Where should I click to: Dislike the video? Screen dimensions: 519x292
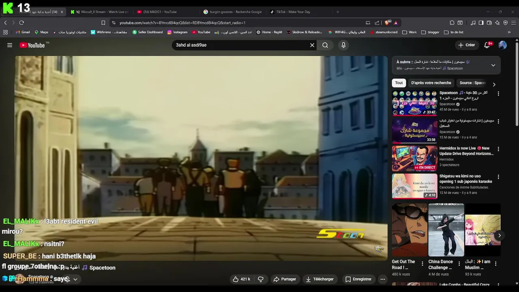261,279
